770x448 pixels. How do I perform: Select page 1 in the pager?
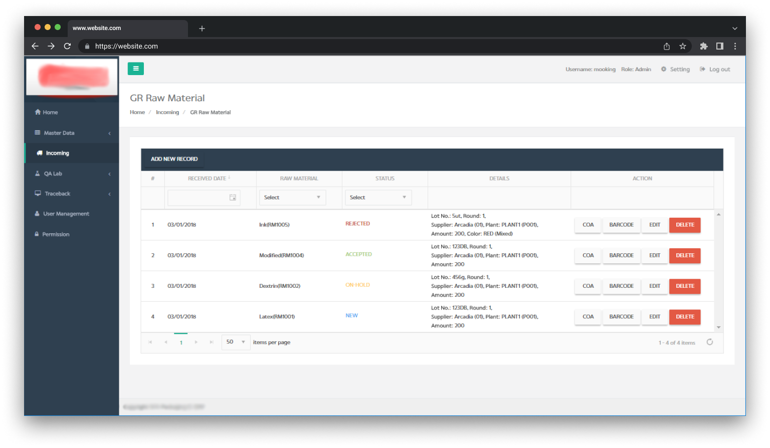[181, 342]
